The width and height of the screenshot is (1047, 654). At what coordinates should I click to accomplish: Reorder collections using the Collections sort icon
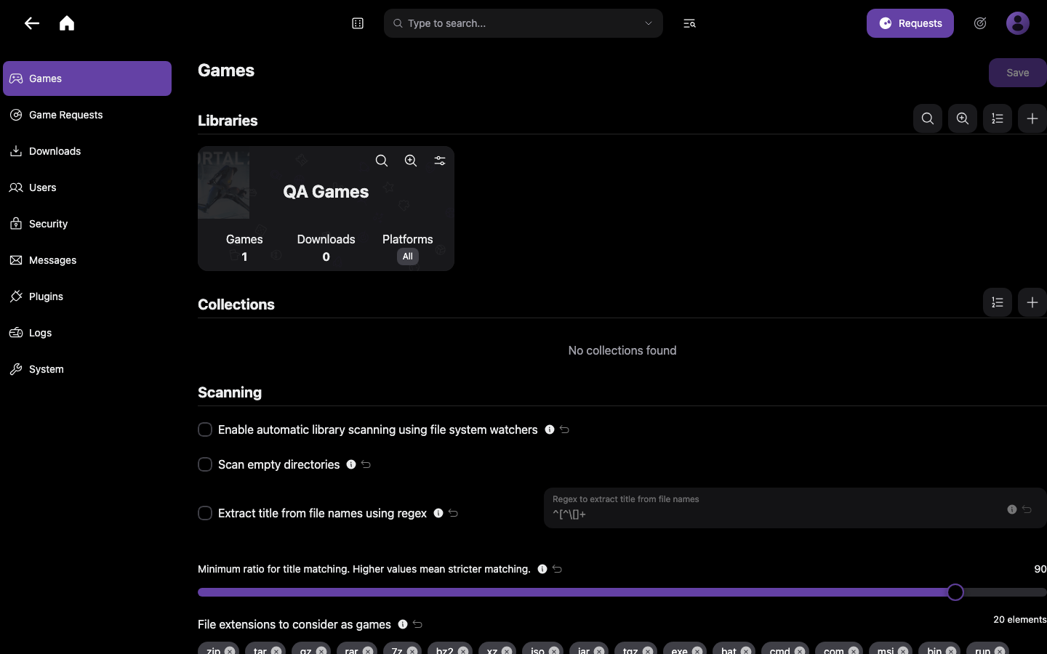998,302
